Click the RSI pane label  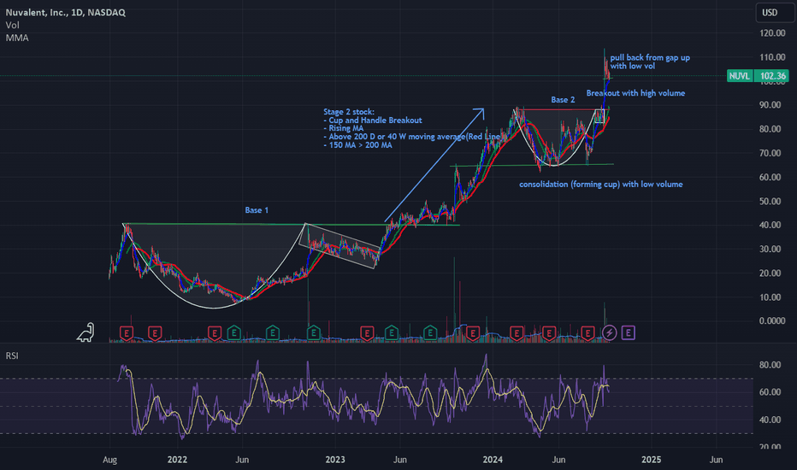12,355
